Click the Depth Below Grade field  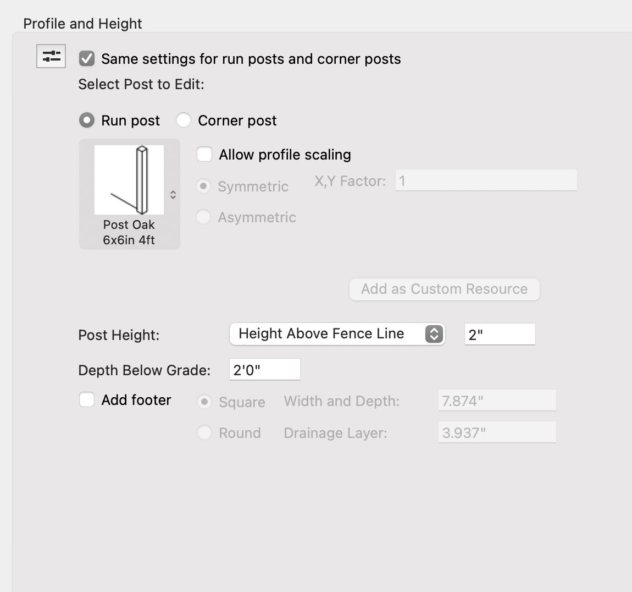click(x=264, y=370)
